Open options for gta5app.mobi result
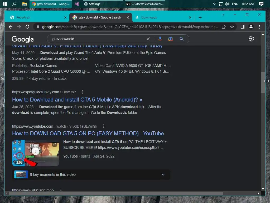 [x=61, y=190]
